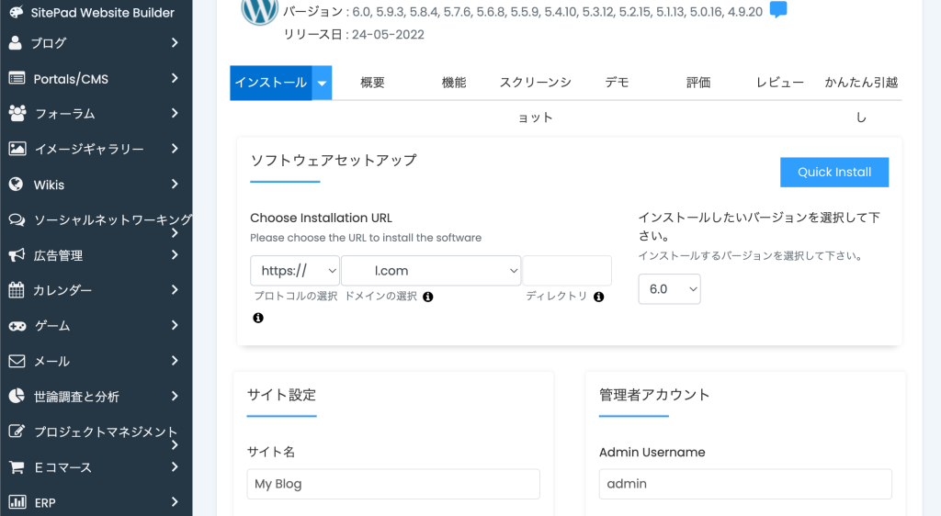Open the ゲーム sidebar category
Viewport: 941px width, 516px height.
[96, 325]
